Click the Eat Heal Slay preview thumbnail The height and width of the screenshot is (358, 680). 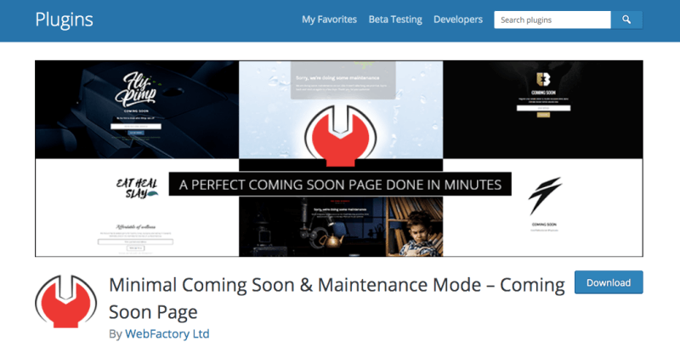point(137,207)
